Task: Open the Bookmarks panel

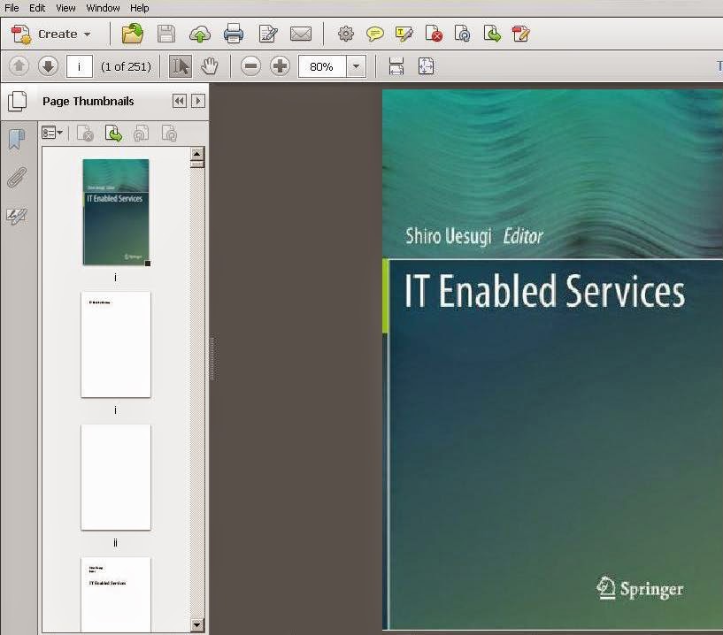Action: 17,139
